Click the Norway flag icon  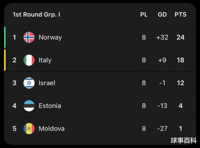[29, 37]
